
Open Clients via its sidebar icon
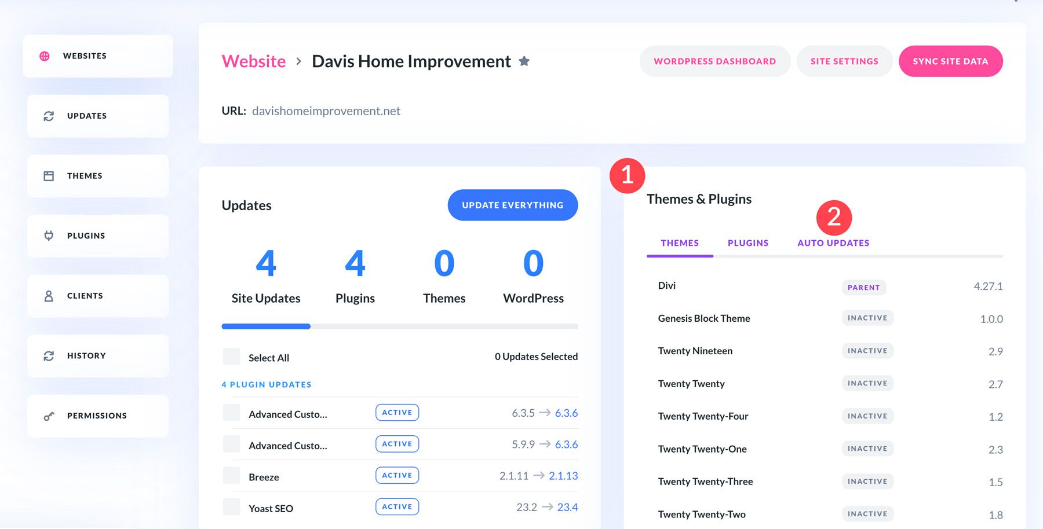[x=48, y=296]
